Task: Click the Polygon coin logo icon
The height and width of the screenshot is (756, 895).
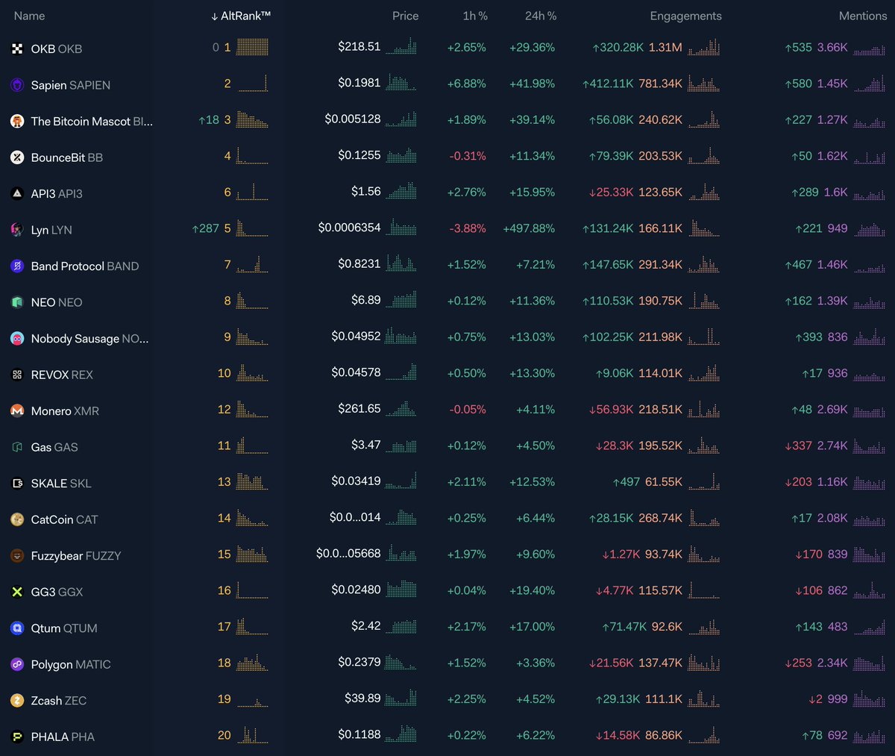Action: 17,664
